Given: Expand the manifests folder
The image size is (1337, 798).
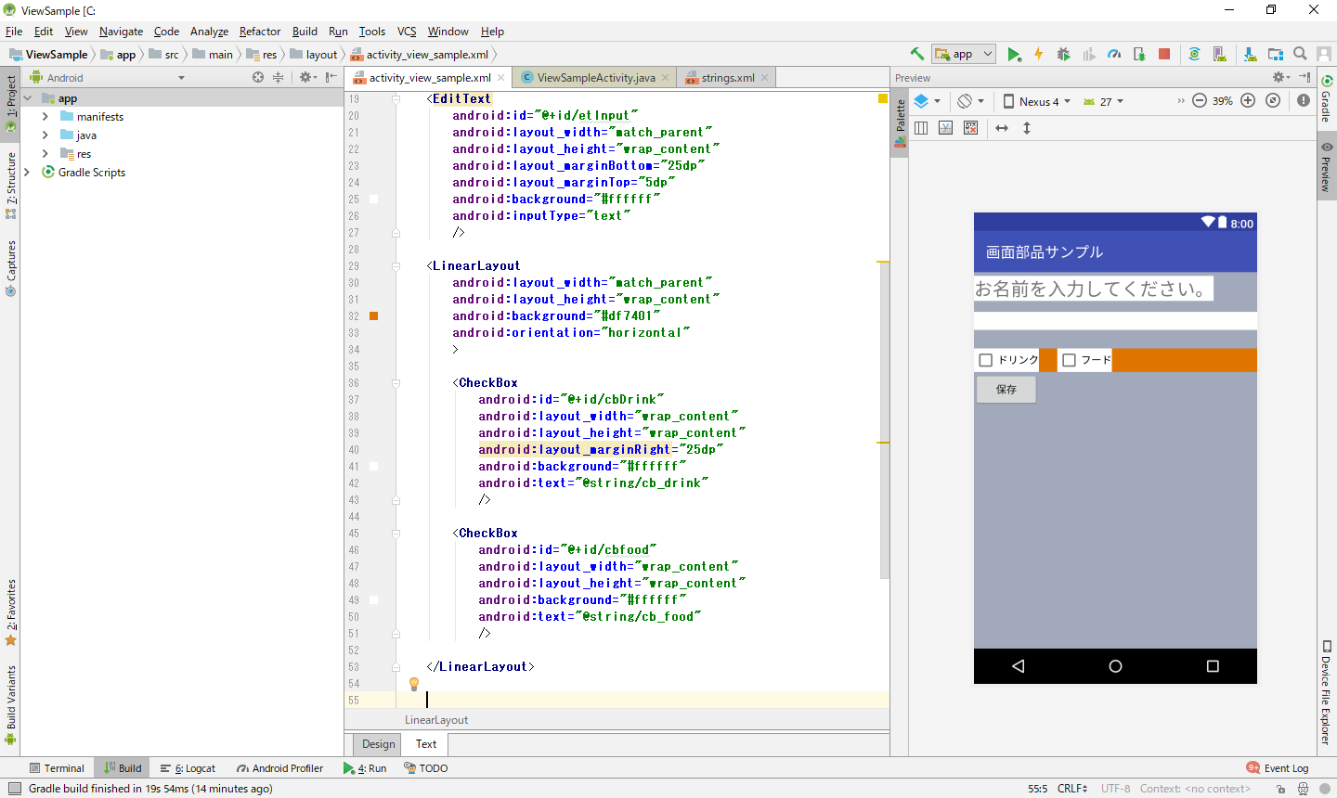Looking at the screenshot, I should click(x=45, y=117).
